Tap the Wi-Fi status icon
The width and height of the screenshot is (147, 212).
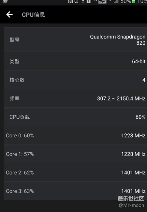pyautogui.click(x=83, y=2)
